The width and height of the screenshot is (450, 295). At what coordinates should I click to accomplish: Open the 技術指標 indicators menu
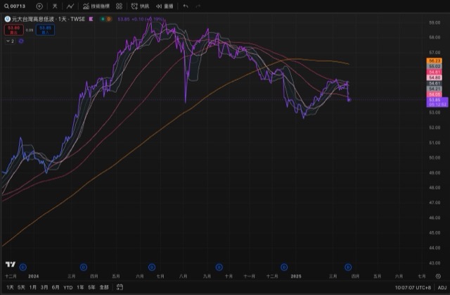coord(96,6)
